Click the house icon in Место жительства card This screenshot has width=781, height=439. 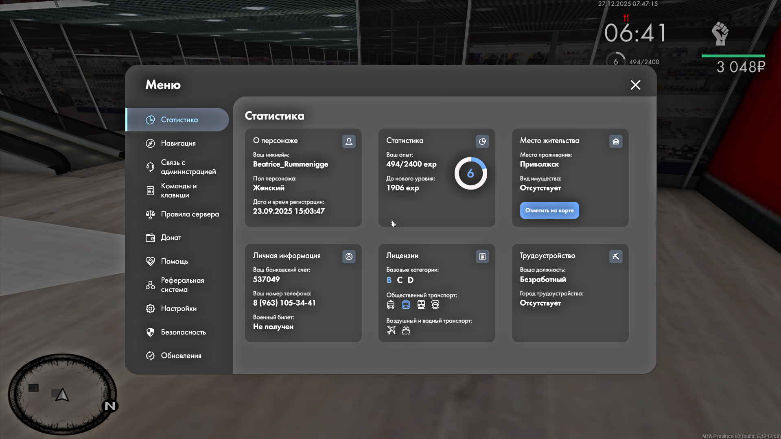(x=616, y=141)
